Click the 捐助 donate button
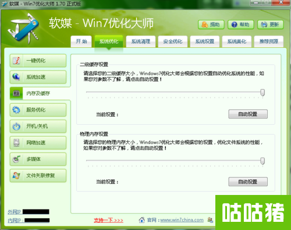Screen dimensions: 291x230 tap(211, 25)
